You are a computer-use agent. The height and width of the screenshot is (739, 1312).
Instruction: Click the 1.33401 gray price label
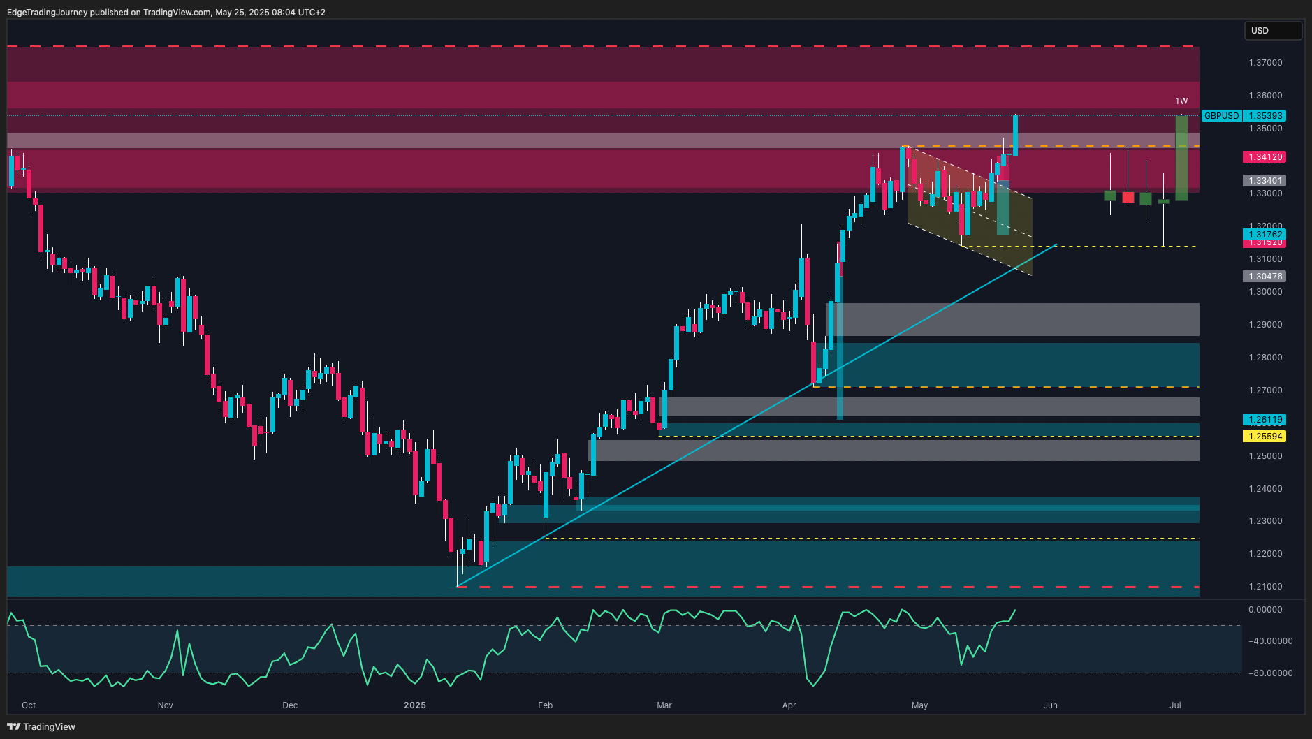click(x=1265, y=181)
